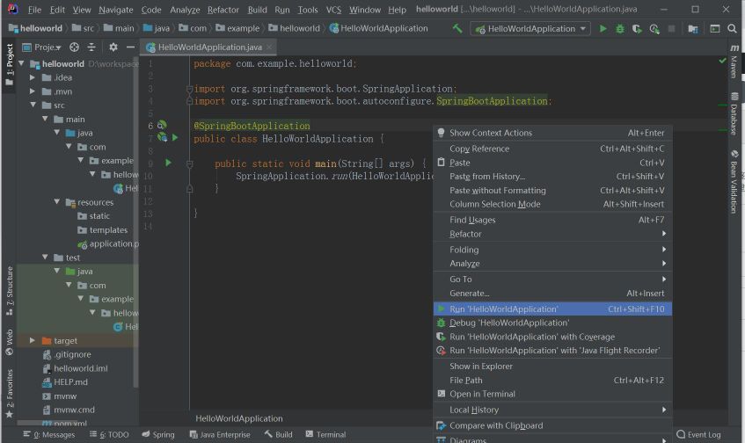745x443 pixels.
Task: Select Run 'HelloWorldApplication' in context menu
Action: tap(552, 309)
